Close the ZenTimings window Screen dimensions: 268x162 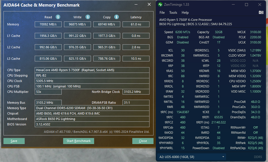[260, 5]
